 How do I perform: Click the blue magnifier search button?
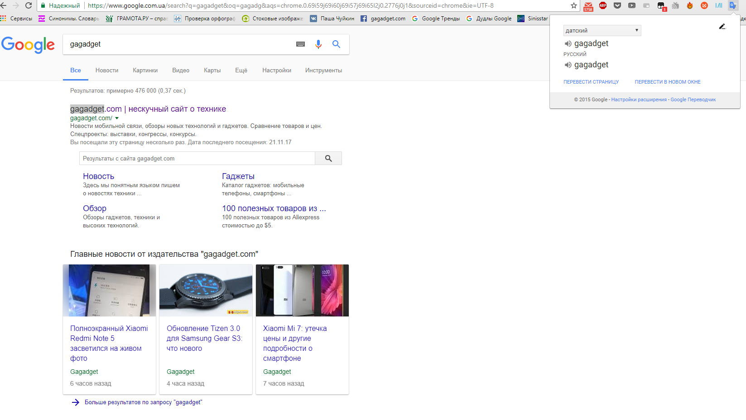336,44
